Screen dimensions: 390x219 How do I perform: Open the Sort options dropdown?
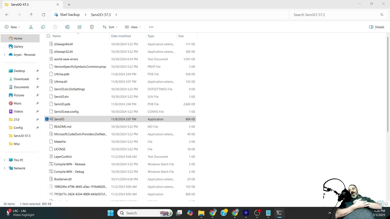tap(110, 27)
